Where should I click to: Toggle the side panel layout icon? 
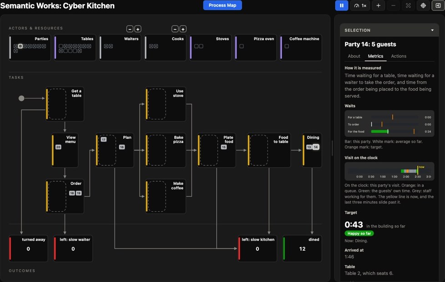[438, 5]
